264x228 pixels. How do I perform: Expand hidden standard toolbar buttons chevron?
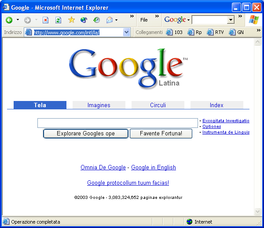[x=132, y=16]
